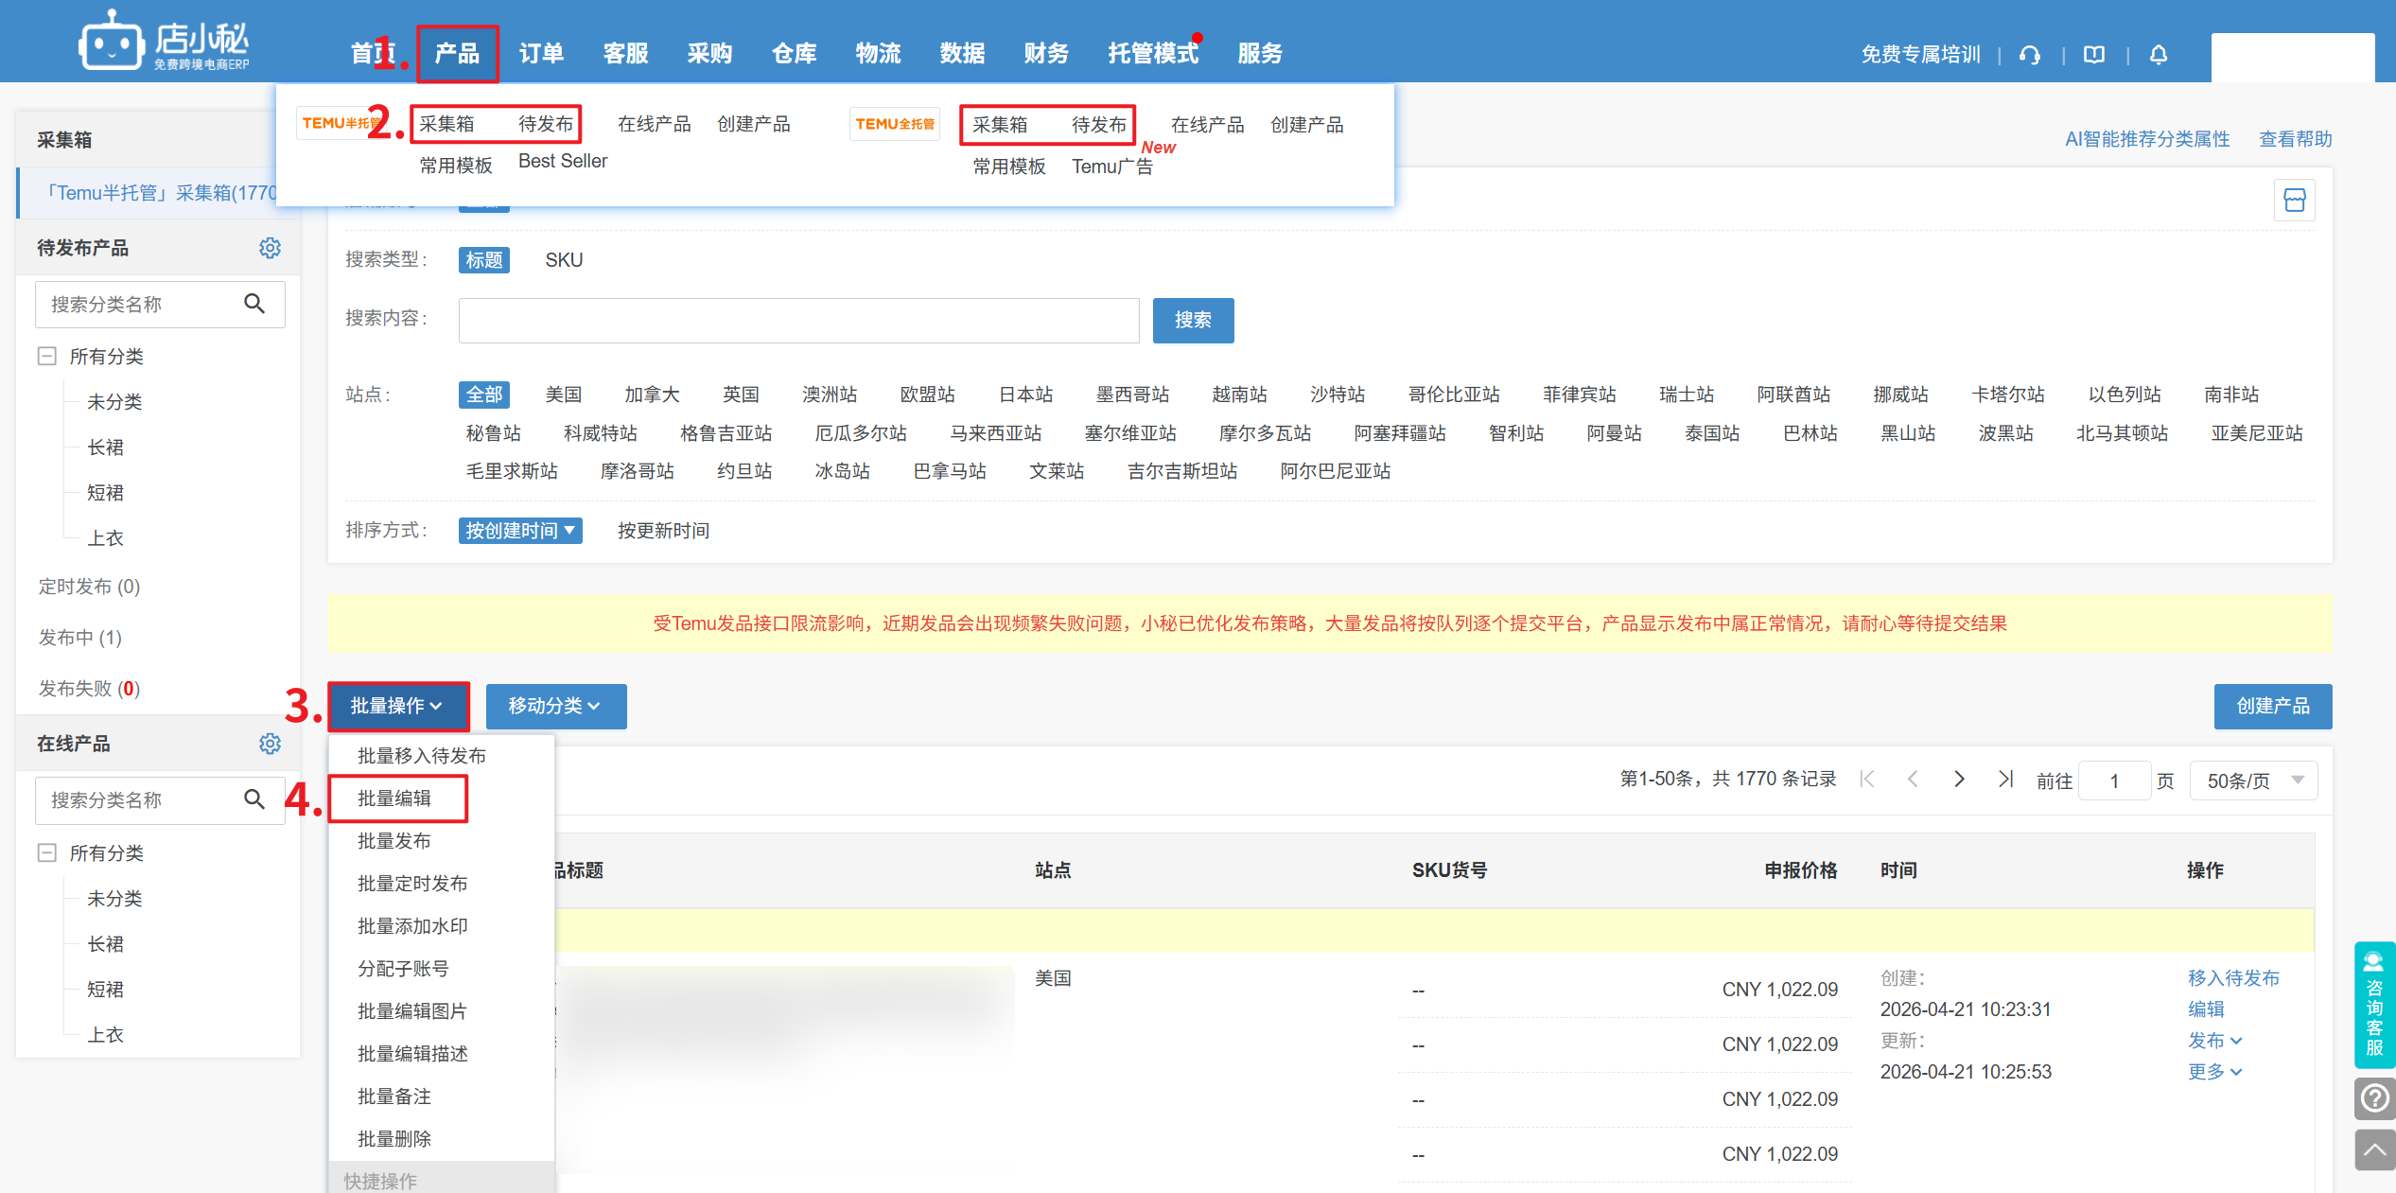Open settings gear for 在线产品 panel
This screenshot has height=1193, width=2396.
coord(270,744)
